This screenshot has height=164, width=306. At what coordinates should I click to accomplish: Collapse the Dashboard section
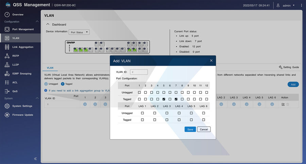coord(48,24)
